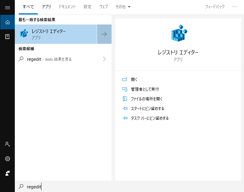The width and height of the screenshot is (244, 192).
Task: Click the add user account icon
Action: (8, 144)
